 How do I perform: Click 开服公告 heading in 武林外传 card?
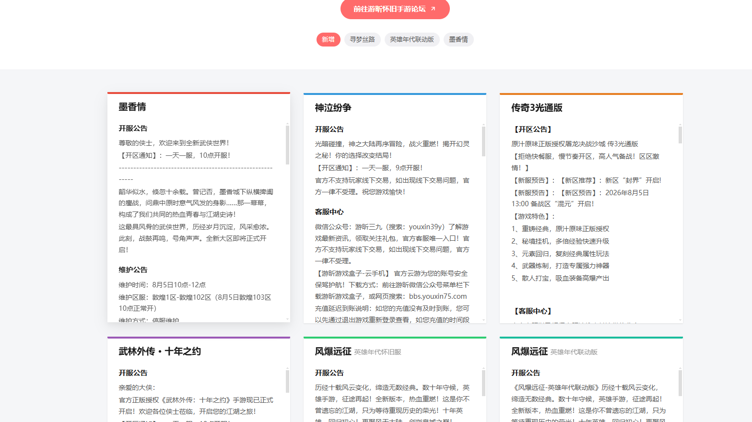[133, 373]
